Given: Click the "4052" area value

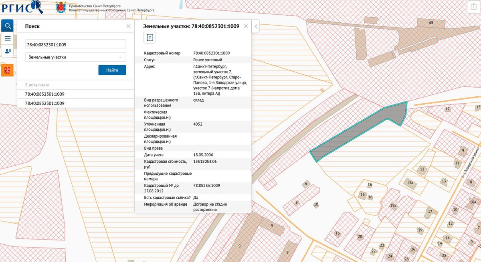Looking at the screenshot, I should (x=198, y=124).
